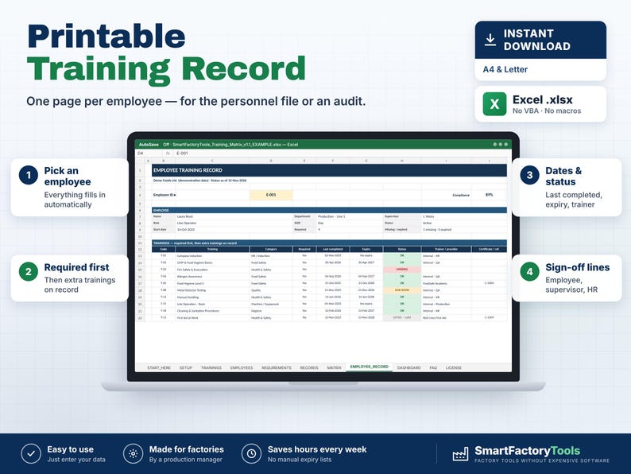Click the A4 & Letter label
Screen dimensions: 631x474
[x=505, y=69]
